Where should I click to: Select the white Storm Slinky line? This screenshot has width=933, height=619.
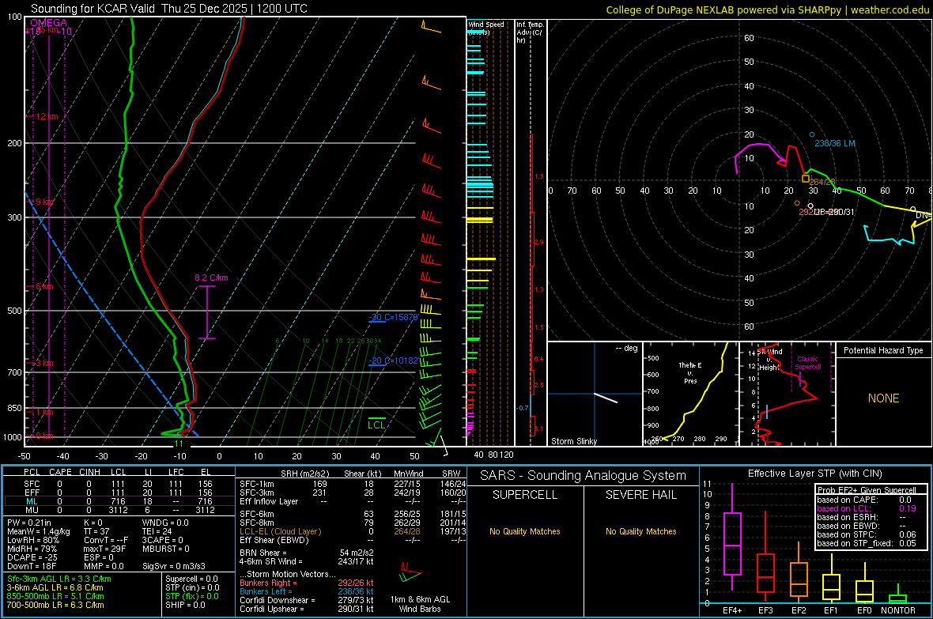(x=606, y=398)
